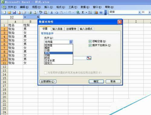Screen dimensions: 151x115
Task: Open the 编辑 menu
Action: point(24,7)
